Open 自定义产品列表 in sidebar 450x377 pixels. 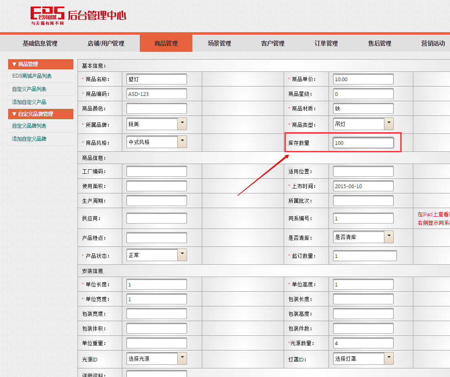29,89
